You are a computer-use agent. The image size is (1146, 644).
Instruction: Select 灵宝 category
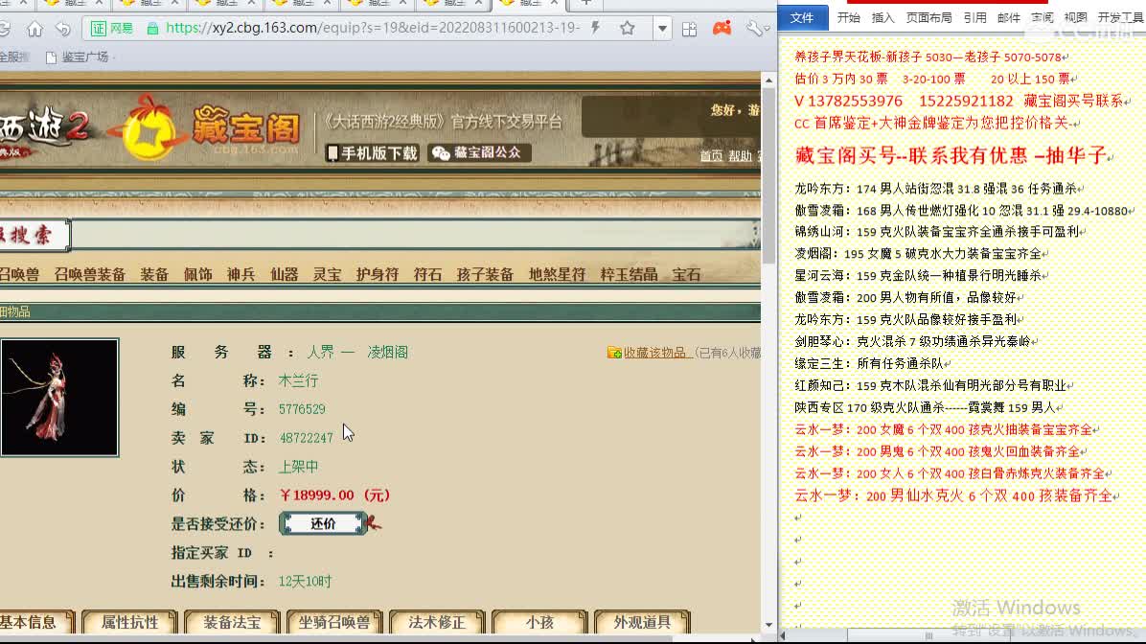pyautogui.click(x=328, y=275)
